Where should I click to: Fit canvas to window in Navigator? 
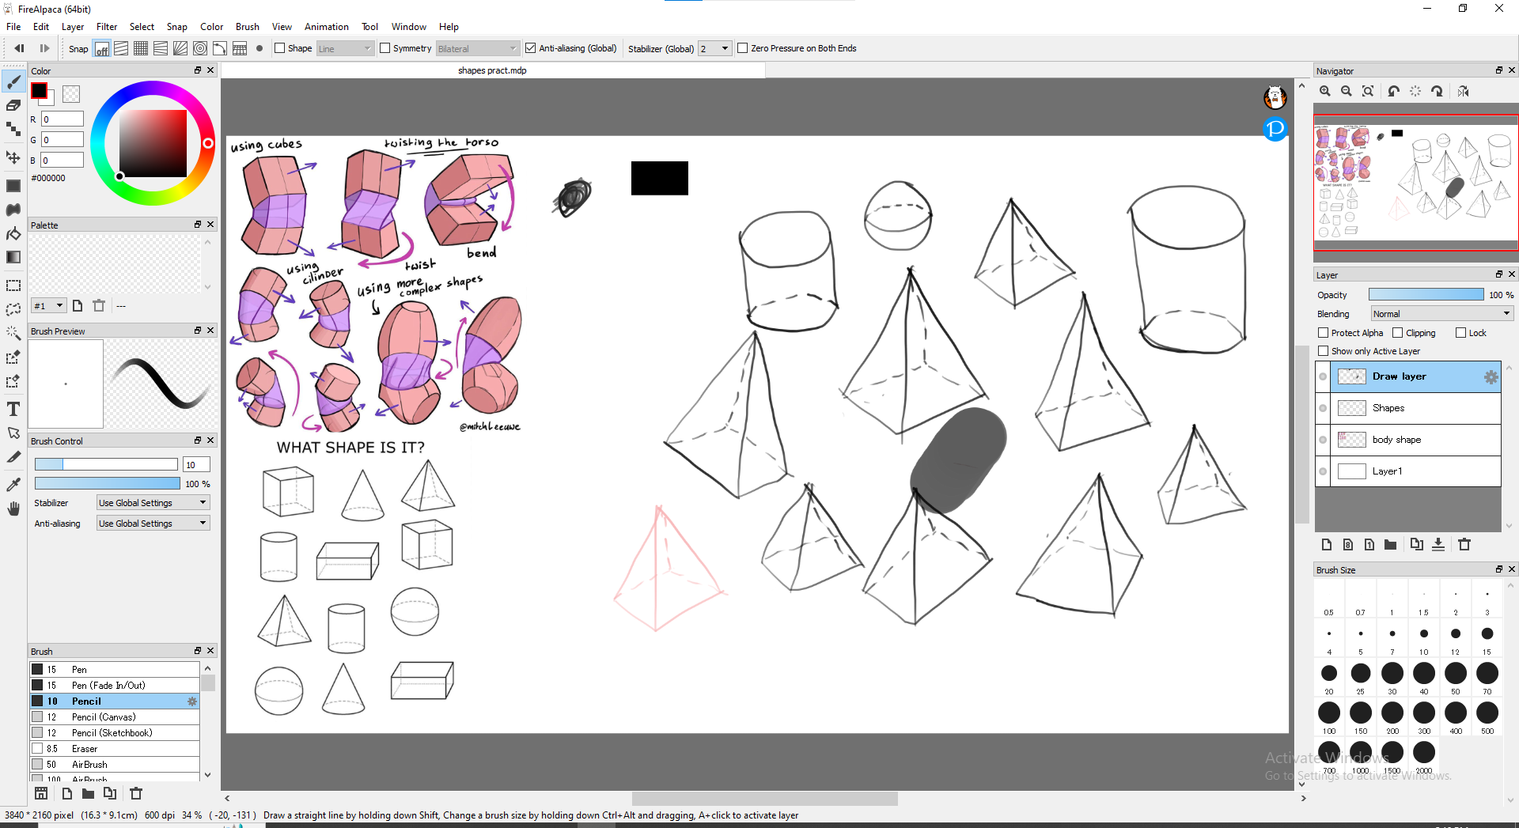1368,91
